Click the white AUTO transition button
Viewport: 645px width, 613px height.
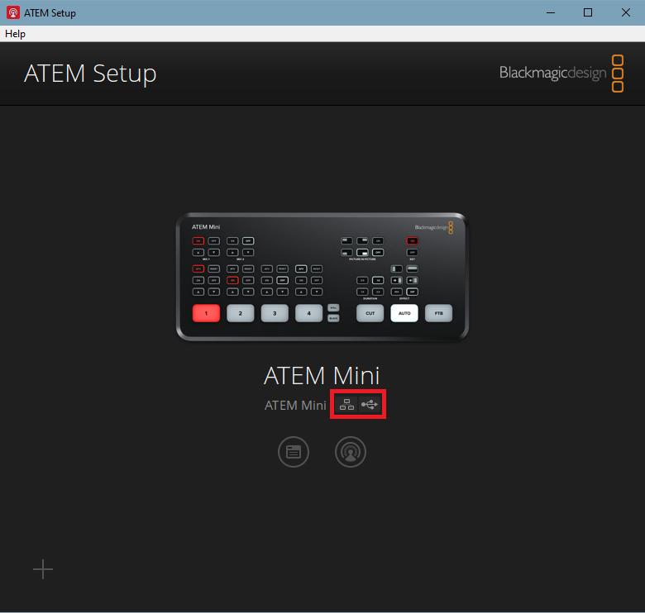click(x=404, y=313)
